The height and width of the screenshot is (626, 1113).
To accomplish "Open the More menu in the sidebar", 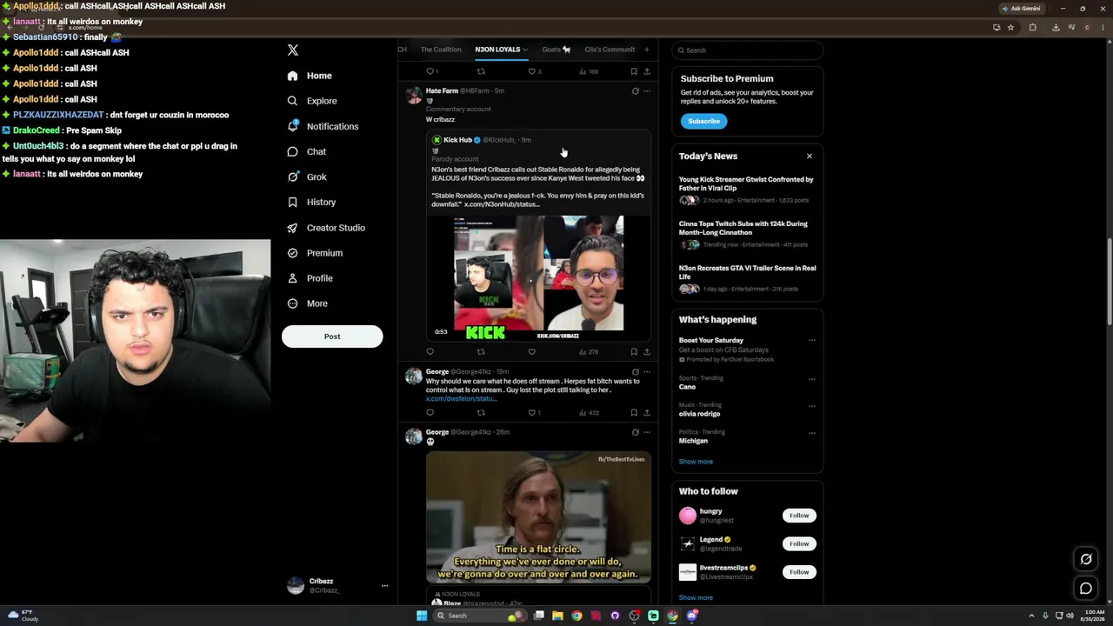I will point(307,303).
